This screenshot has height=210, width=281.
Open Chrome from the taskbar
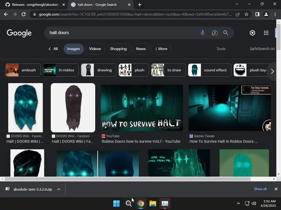point(141,203)
